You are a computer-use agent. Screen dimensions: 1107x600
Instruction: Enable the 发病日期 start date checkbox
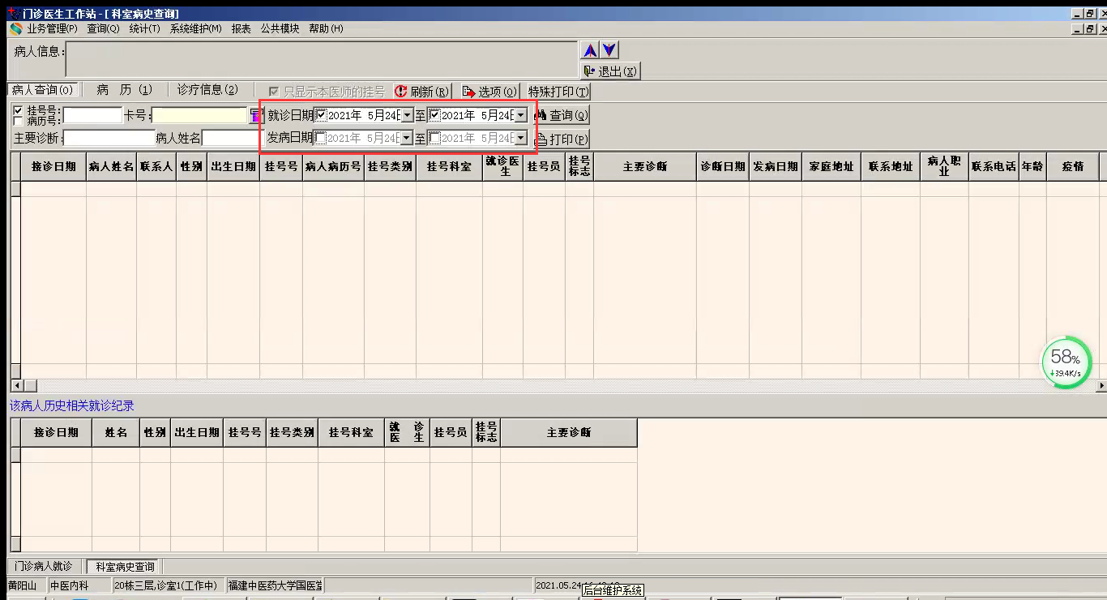point(321,138)
